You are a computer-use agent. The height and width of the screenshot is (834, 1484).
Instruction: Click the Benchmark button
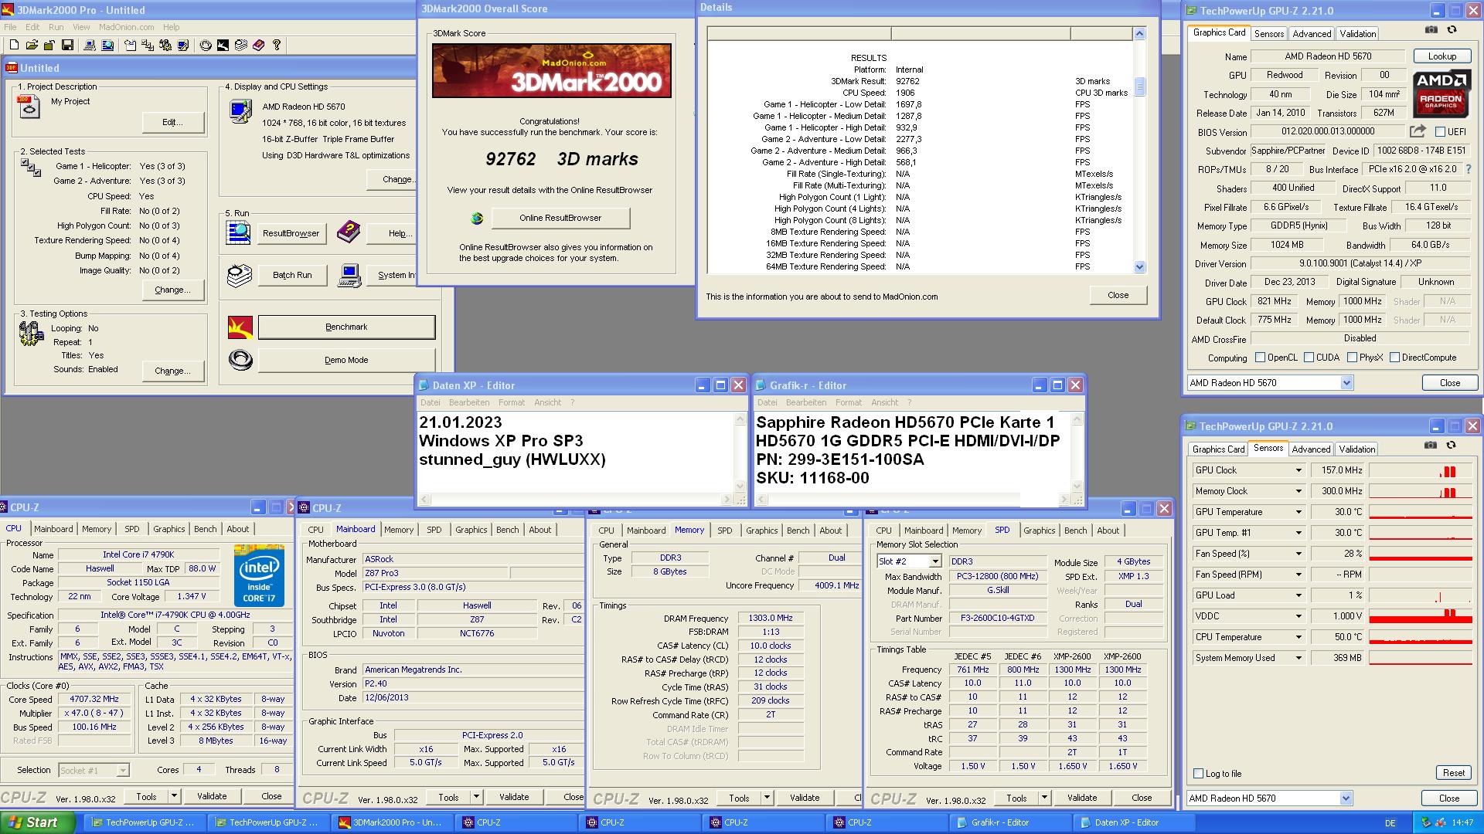(346, 327)
